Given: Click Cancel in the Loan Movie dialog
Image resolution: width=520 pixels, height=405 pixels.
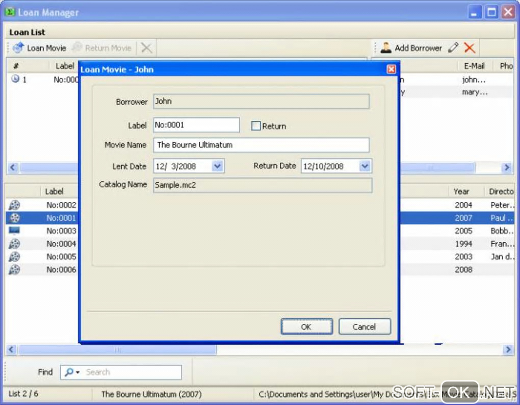Looking at the screenshot, I should point(365,327).
